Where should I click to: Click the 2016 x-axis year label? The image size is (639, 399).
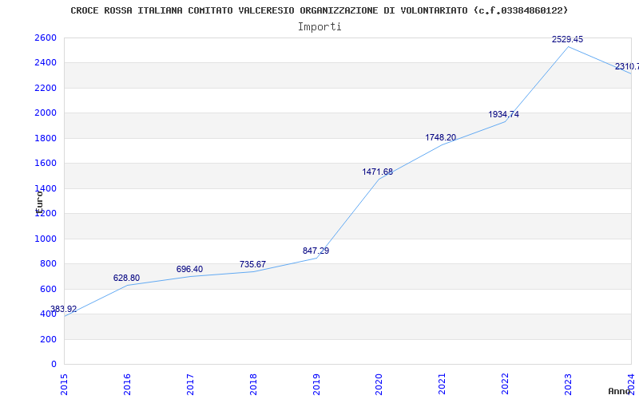(x=127, y=385)
